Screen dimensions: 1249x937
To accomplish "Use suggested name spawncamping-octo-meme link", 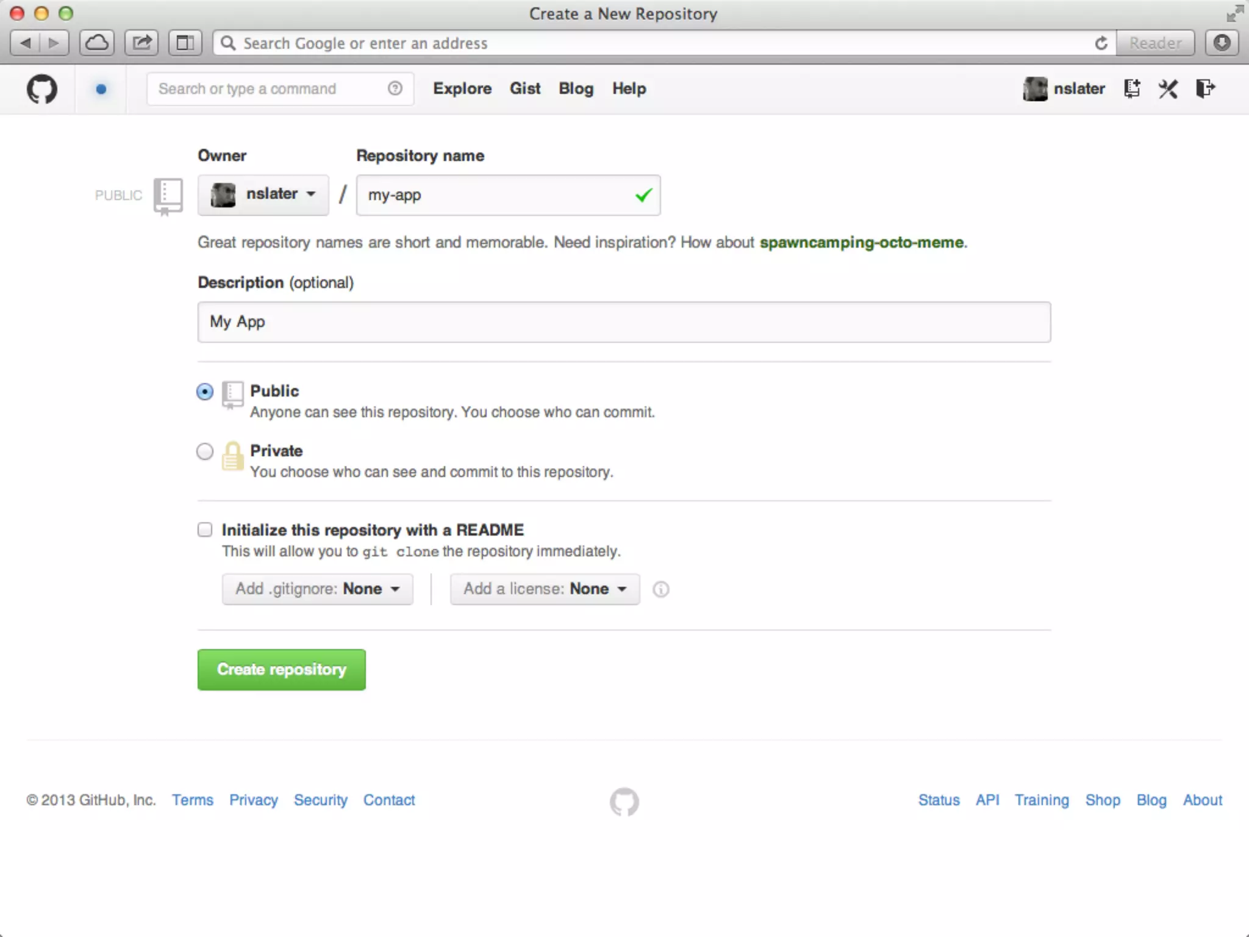I will click(x=861, y=242).
